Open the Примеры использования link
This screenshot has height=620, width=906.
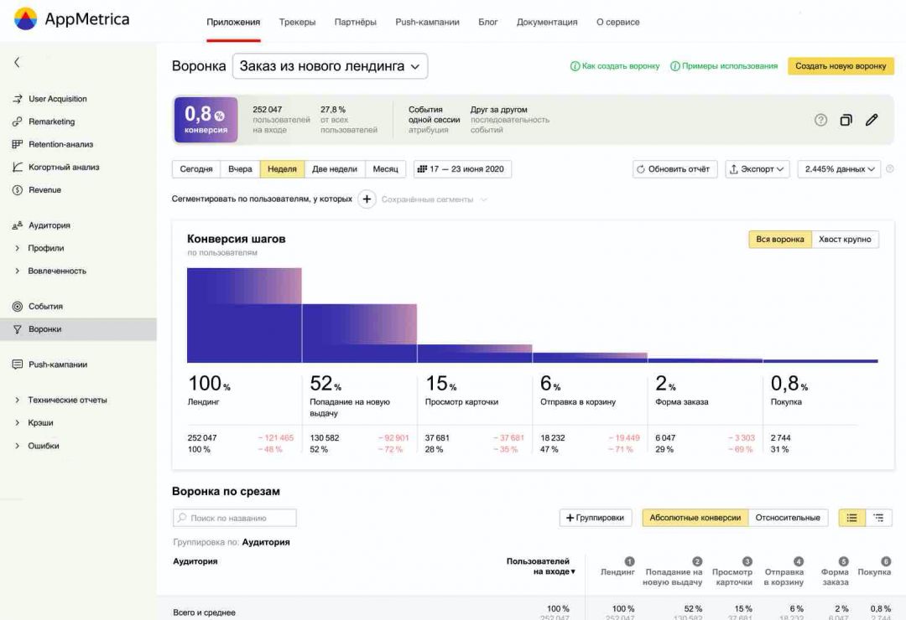click(x=728, y=65)
